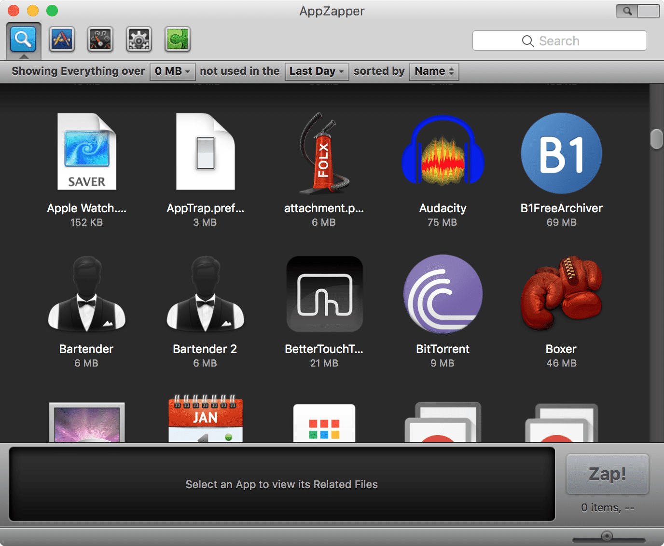664x546 pixels.
Task: Open the Last Day time filter dropdown
Action: [x=317, y=71]
